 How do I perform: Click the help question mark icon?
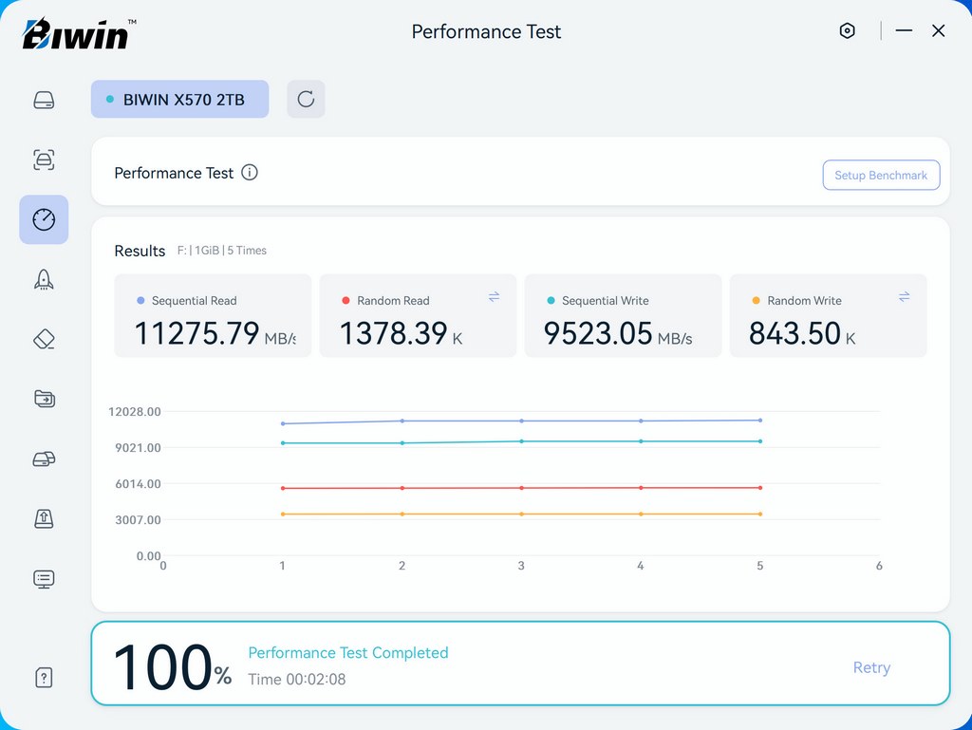coord(44,677)
